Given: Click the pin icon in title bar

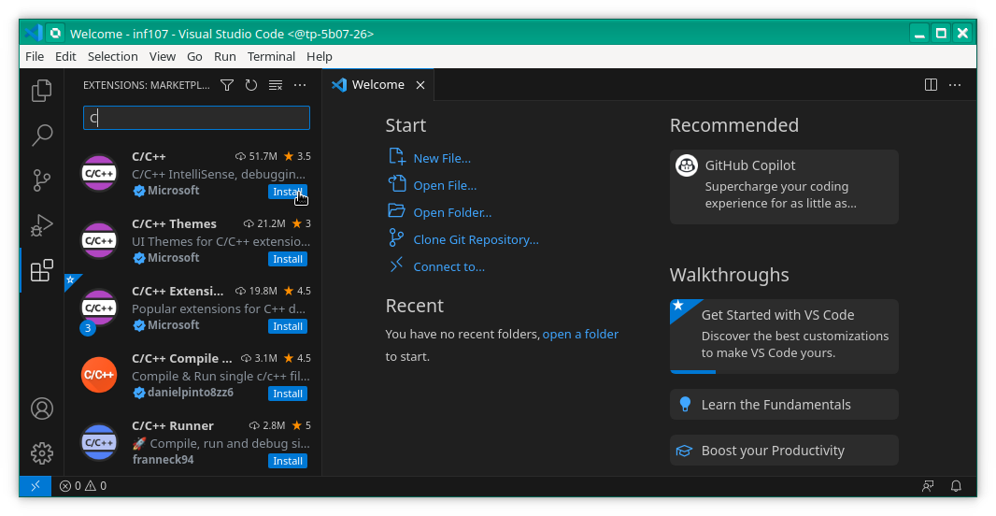Looking at the screenshot, I should pyautogui.click(x=56, y=33).
